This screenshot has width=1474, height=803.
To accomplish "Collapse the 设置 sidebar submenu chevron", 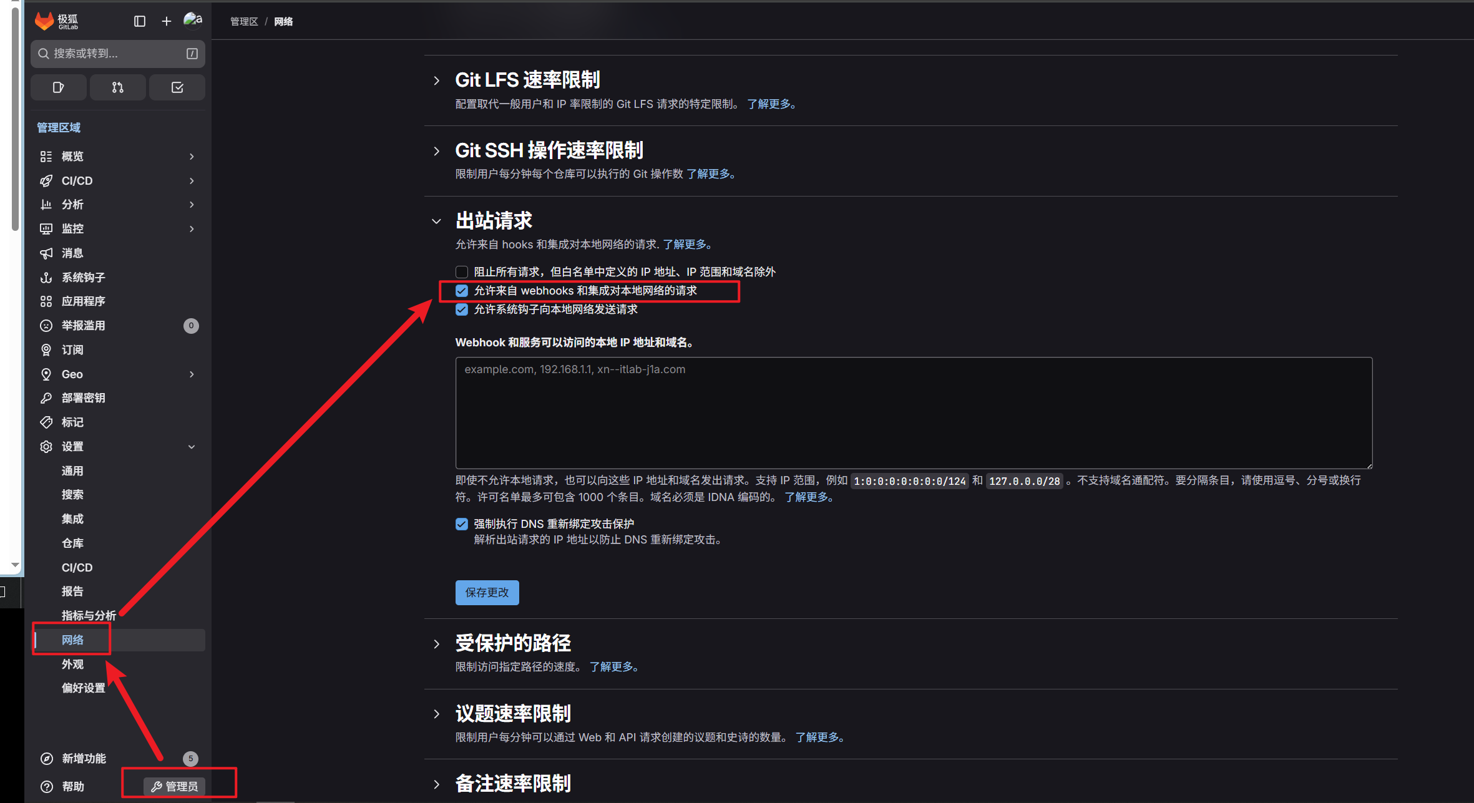I will click(x=192, y=447).
